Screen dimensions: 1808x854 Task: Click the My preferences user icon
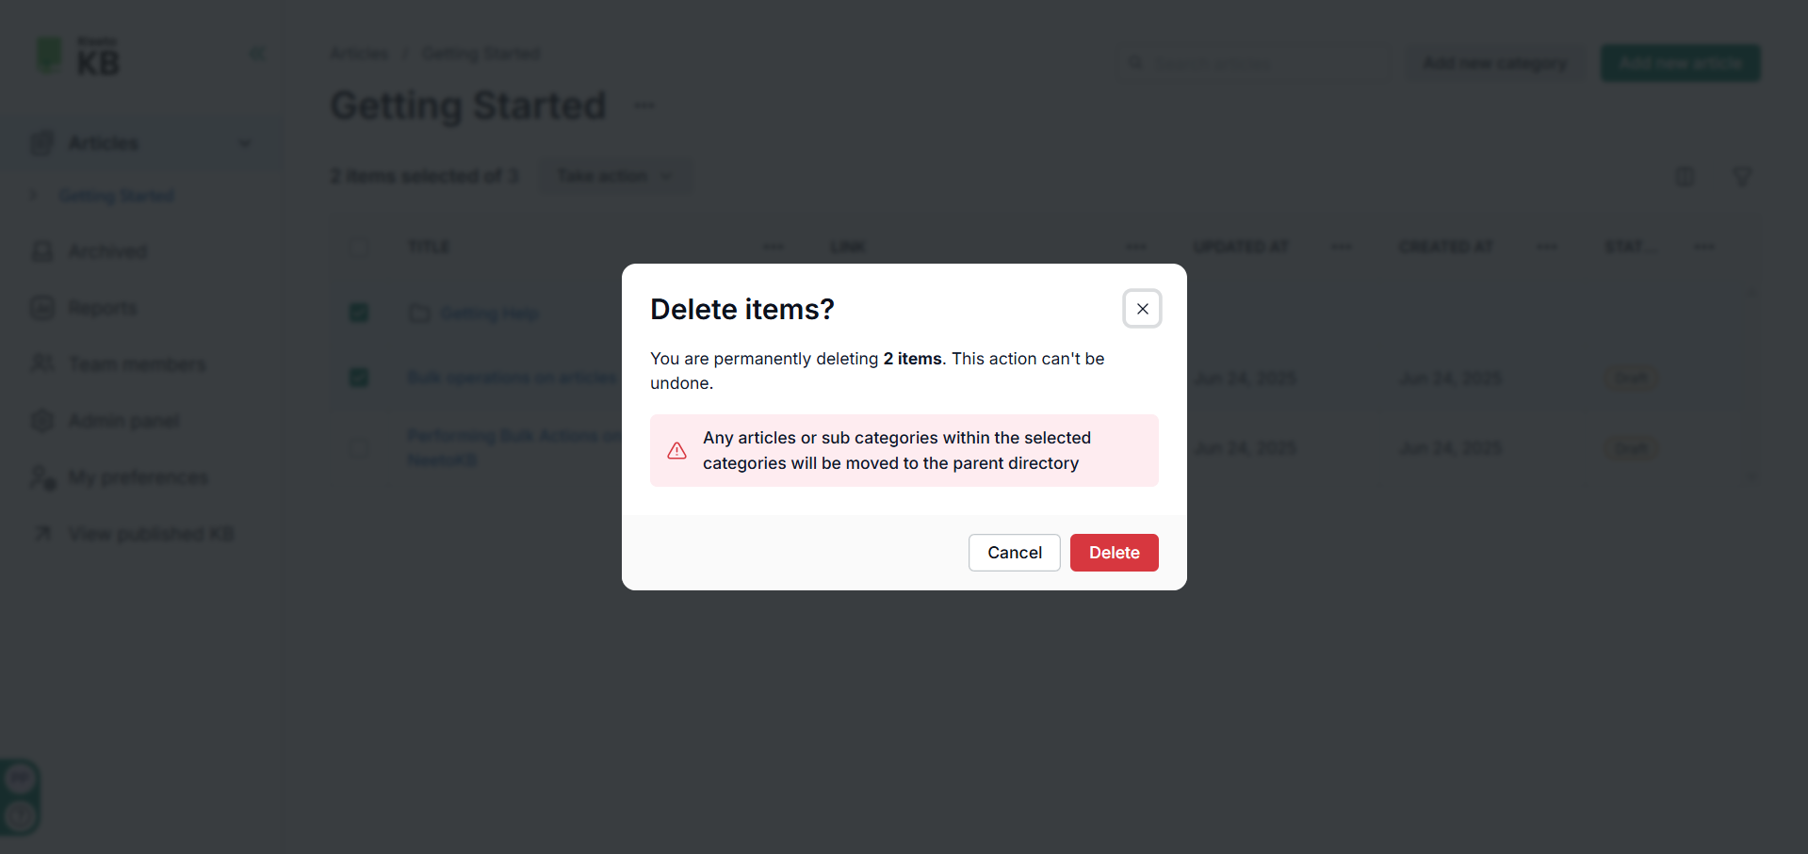pyautogui.click(x=42, y=477)
